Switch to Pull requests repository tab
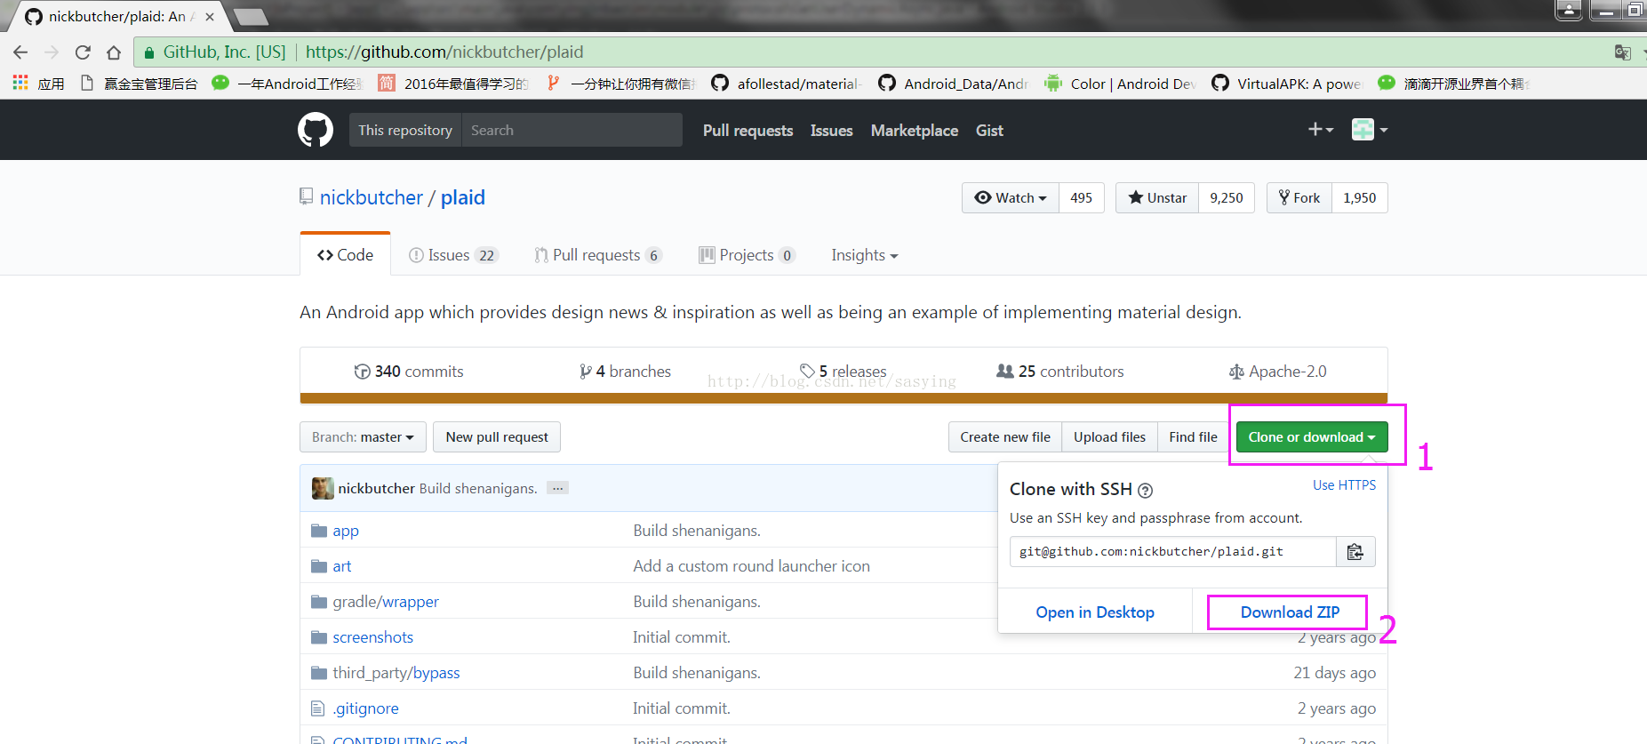 coord(598,255)
